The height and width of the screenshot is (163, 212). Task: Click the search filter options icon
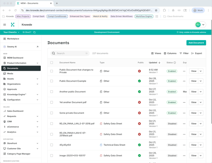tap(86, 53)
